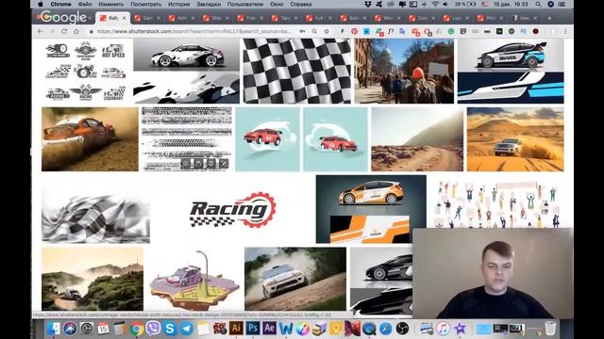Open Google Chrome from the Dock
The width and height of the screenshot is (604, 339).
pyautogui.click(x=136, y=329)
